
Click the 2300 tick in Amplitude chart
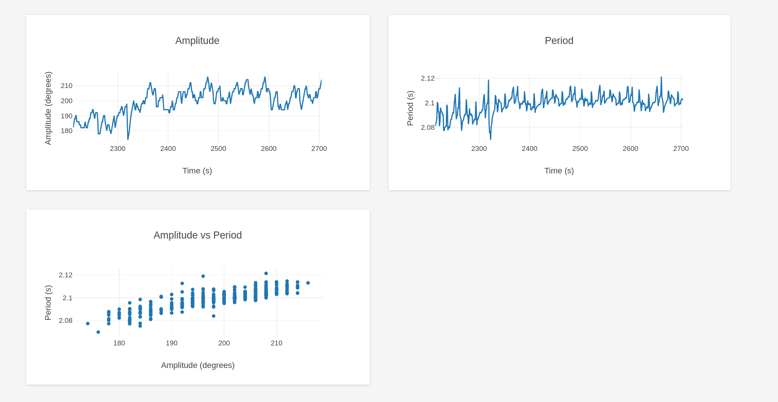tap(117, 149)
